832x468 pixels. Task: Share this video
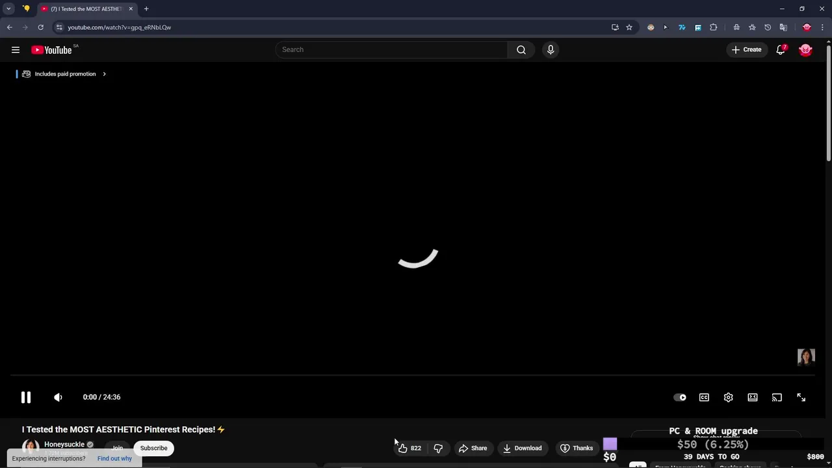(x=473, y=448)
